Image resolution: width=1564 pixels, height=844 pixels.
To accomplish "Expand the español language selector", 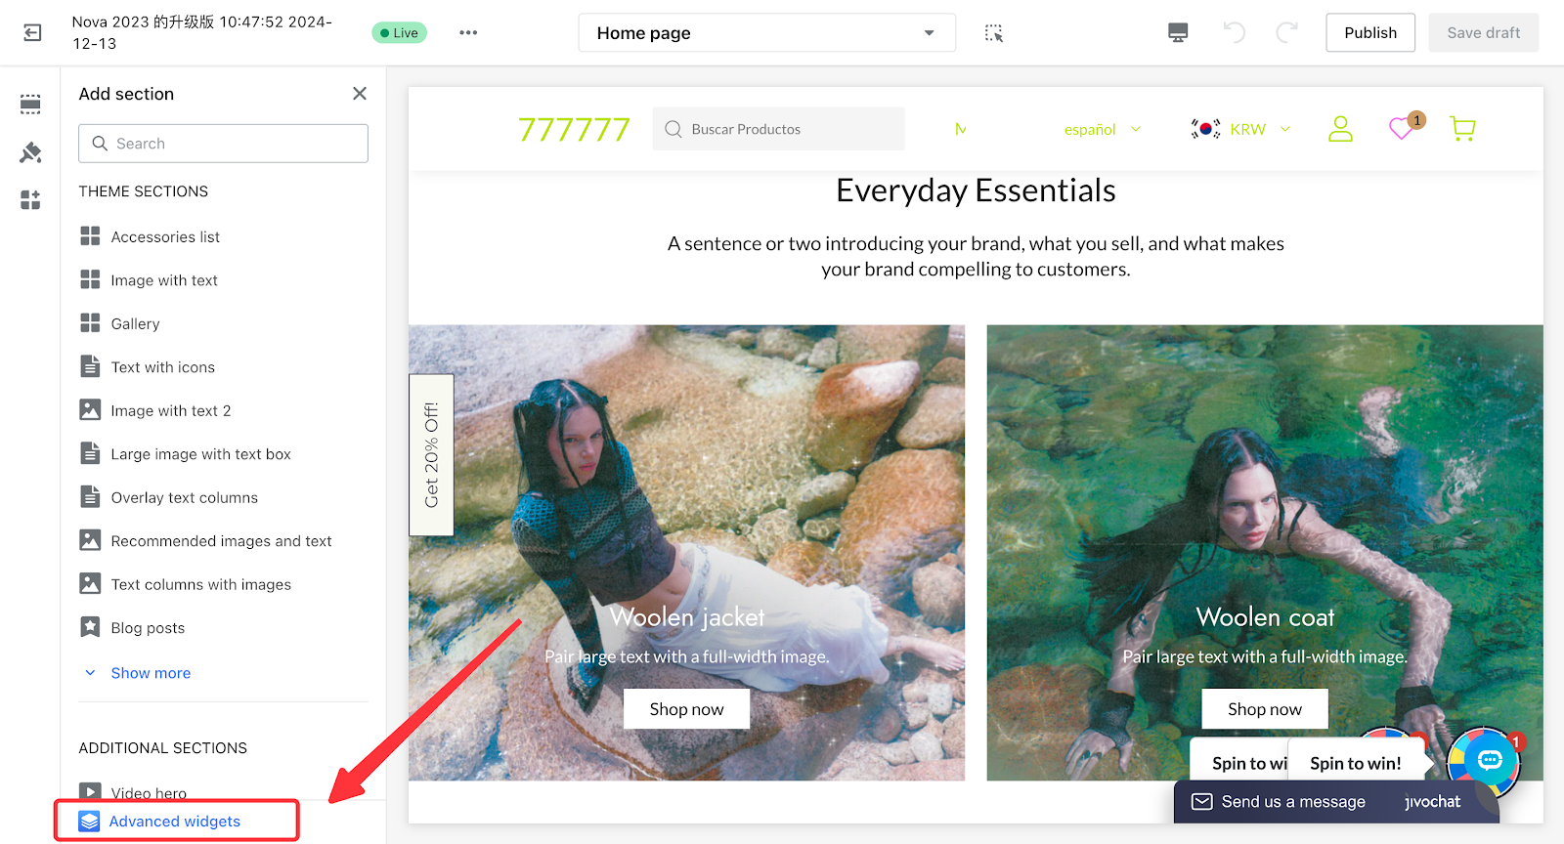I will pos(1102,129).
